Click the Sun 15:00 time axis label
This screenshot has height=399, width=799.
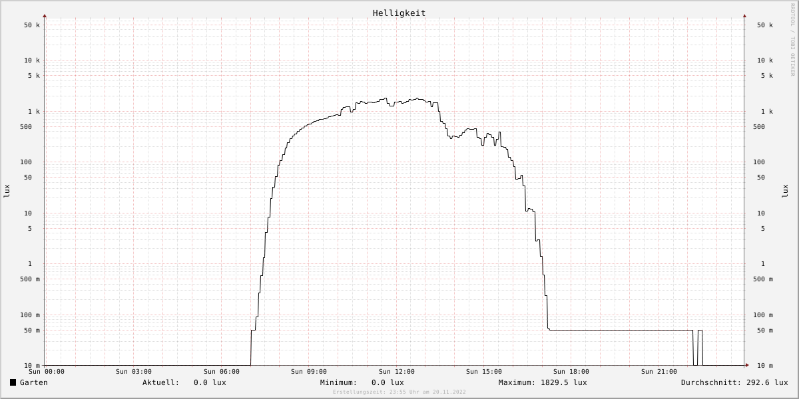[484, 372]
